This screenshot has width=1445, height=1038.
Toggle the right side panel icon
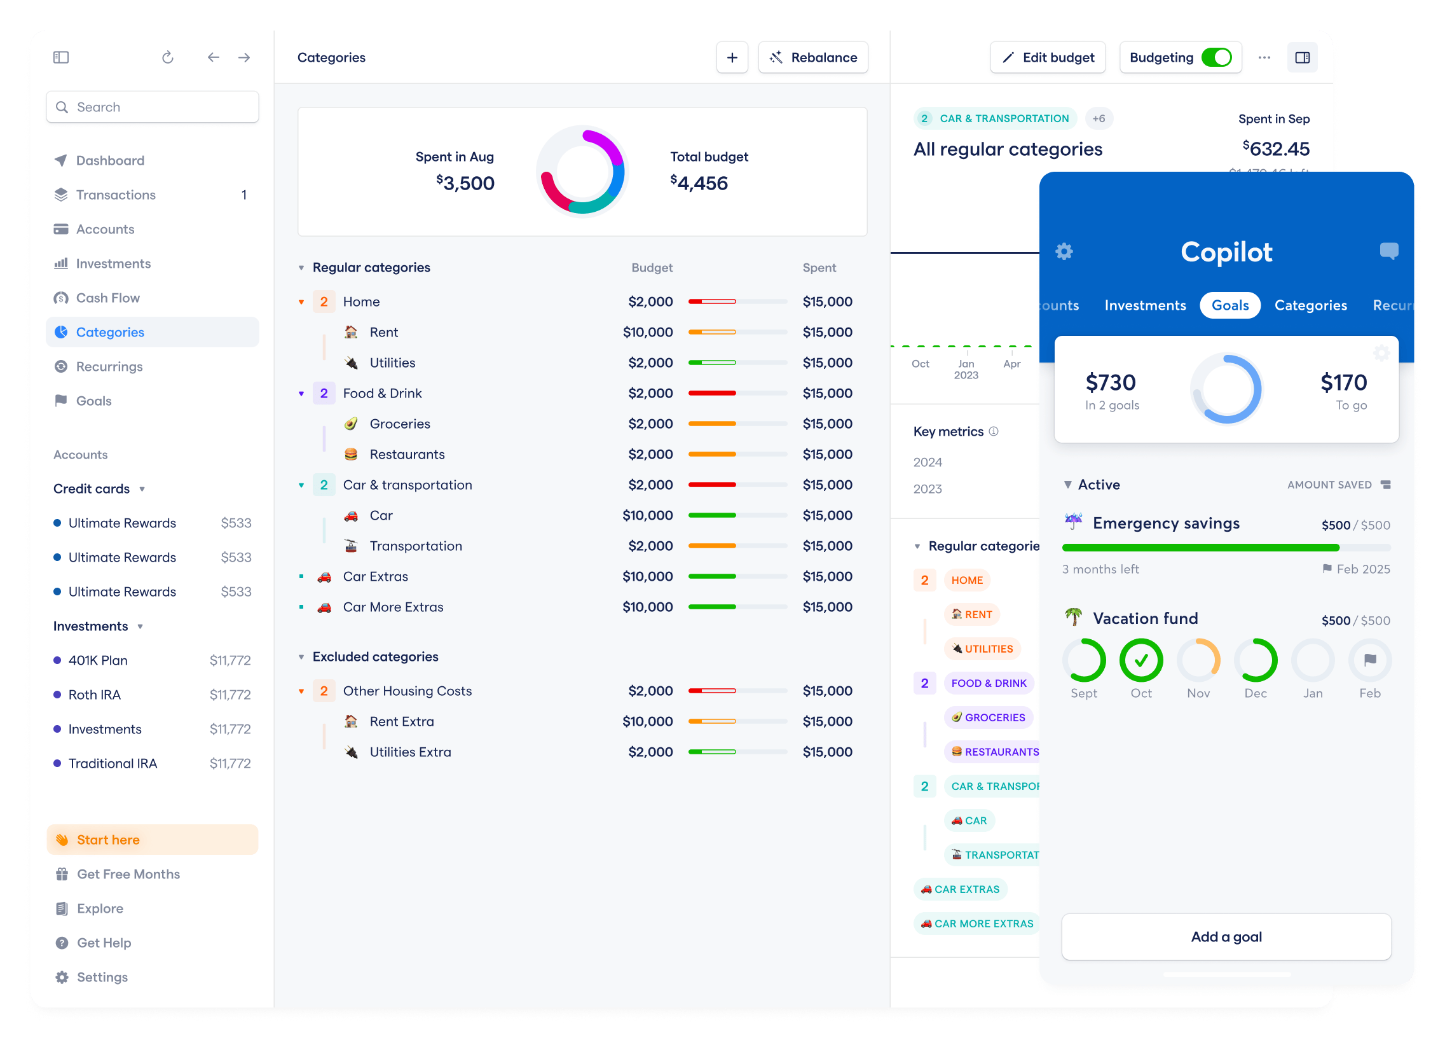pyautogui.click(x=1303, y=57)
